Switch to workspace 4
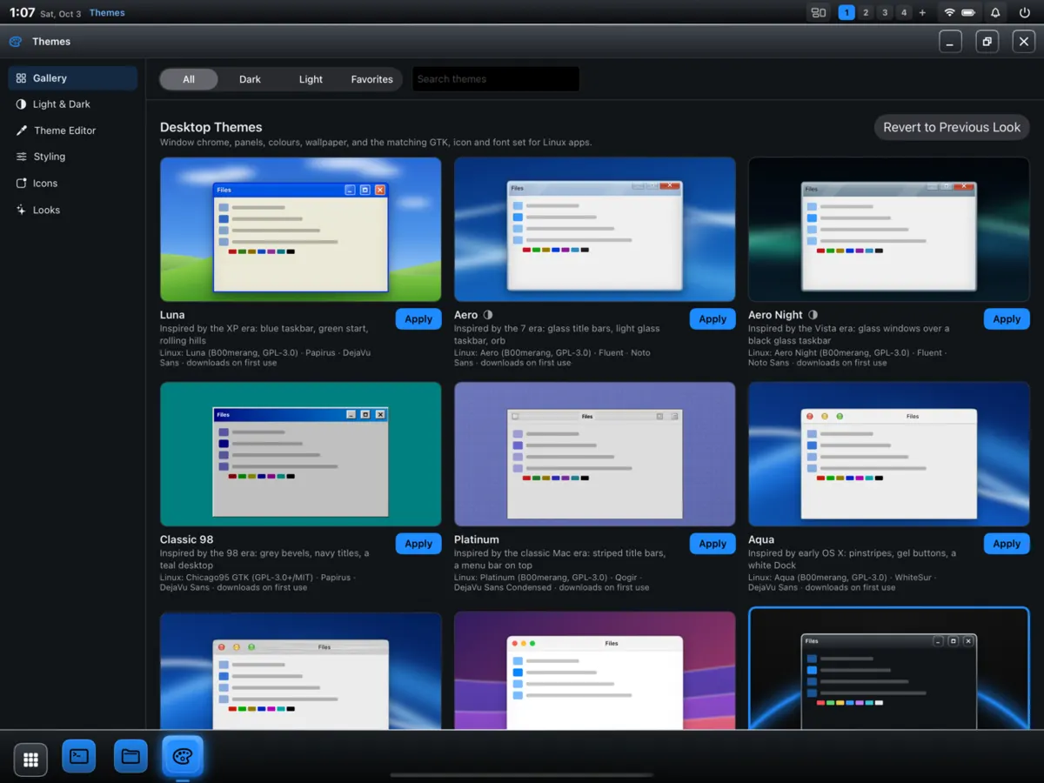Screen dimensions: 1044x783 click(x=904, y=13)
